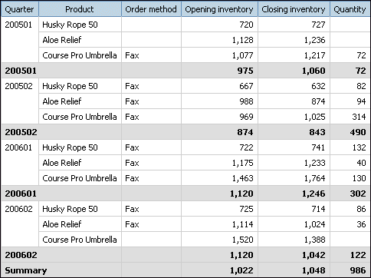Click the bold 200602 subtotal row label
371x278 pixels.
point(21,255)
